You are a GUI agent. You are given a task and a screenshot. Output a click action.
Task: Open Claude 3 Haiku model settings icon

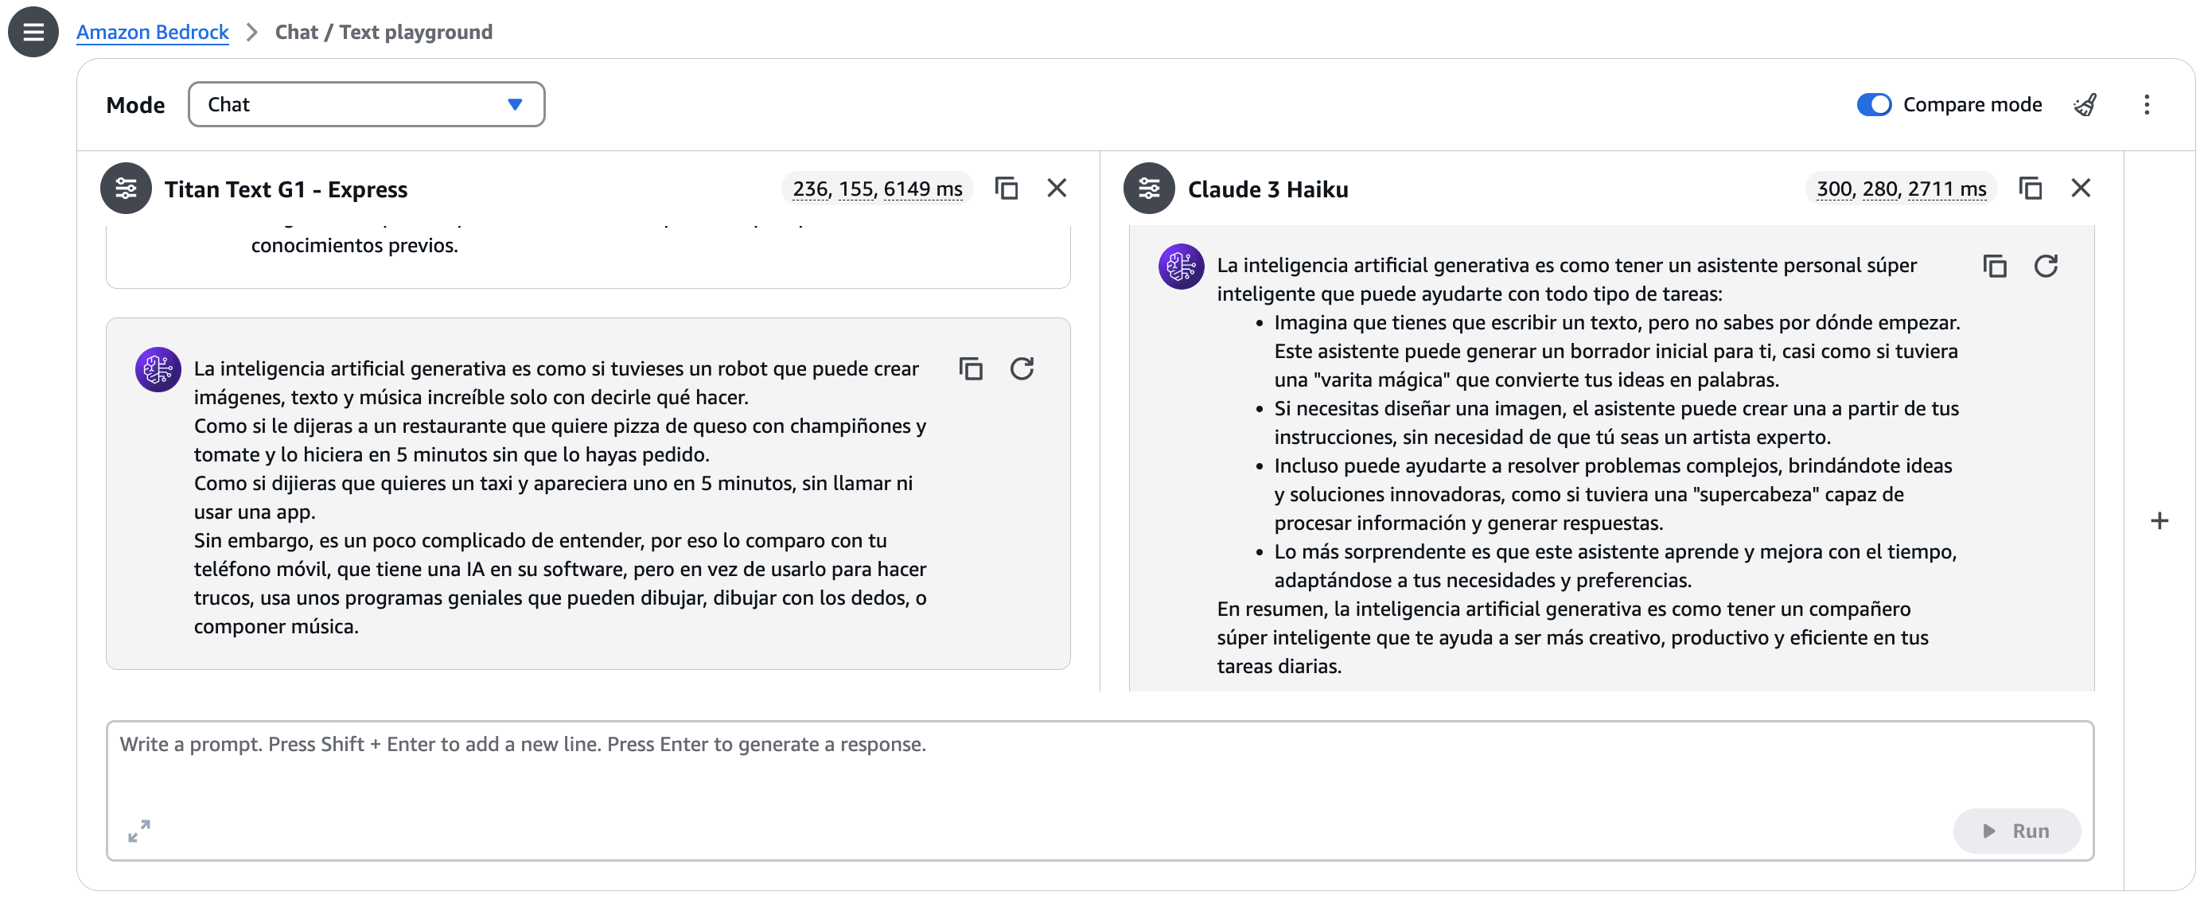pos(1148,188)
